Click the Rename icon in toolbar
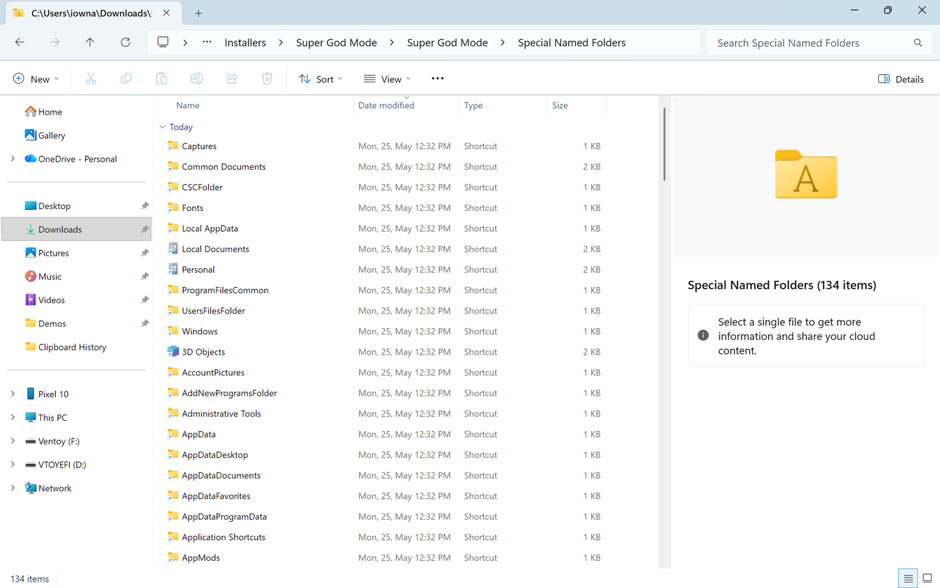This screenshot has height=588, width=940. [196, 79]
